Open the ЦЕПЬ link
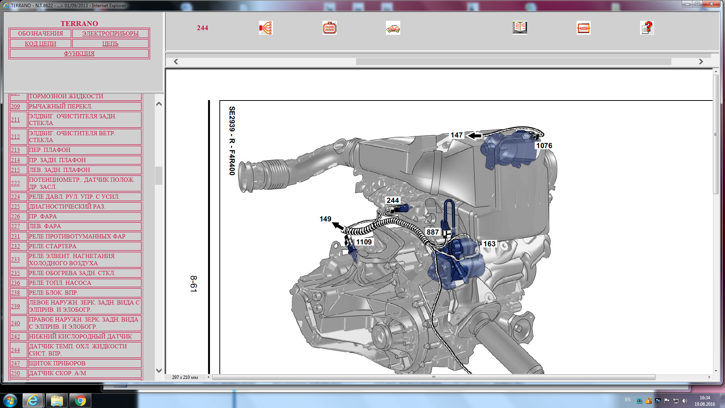 coord(110,44)
